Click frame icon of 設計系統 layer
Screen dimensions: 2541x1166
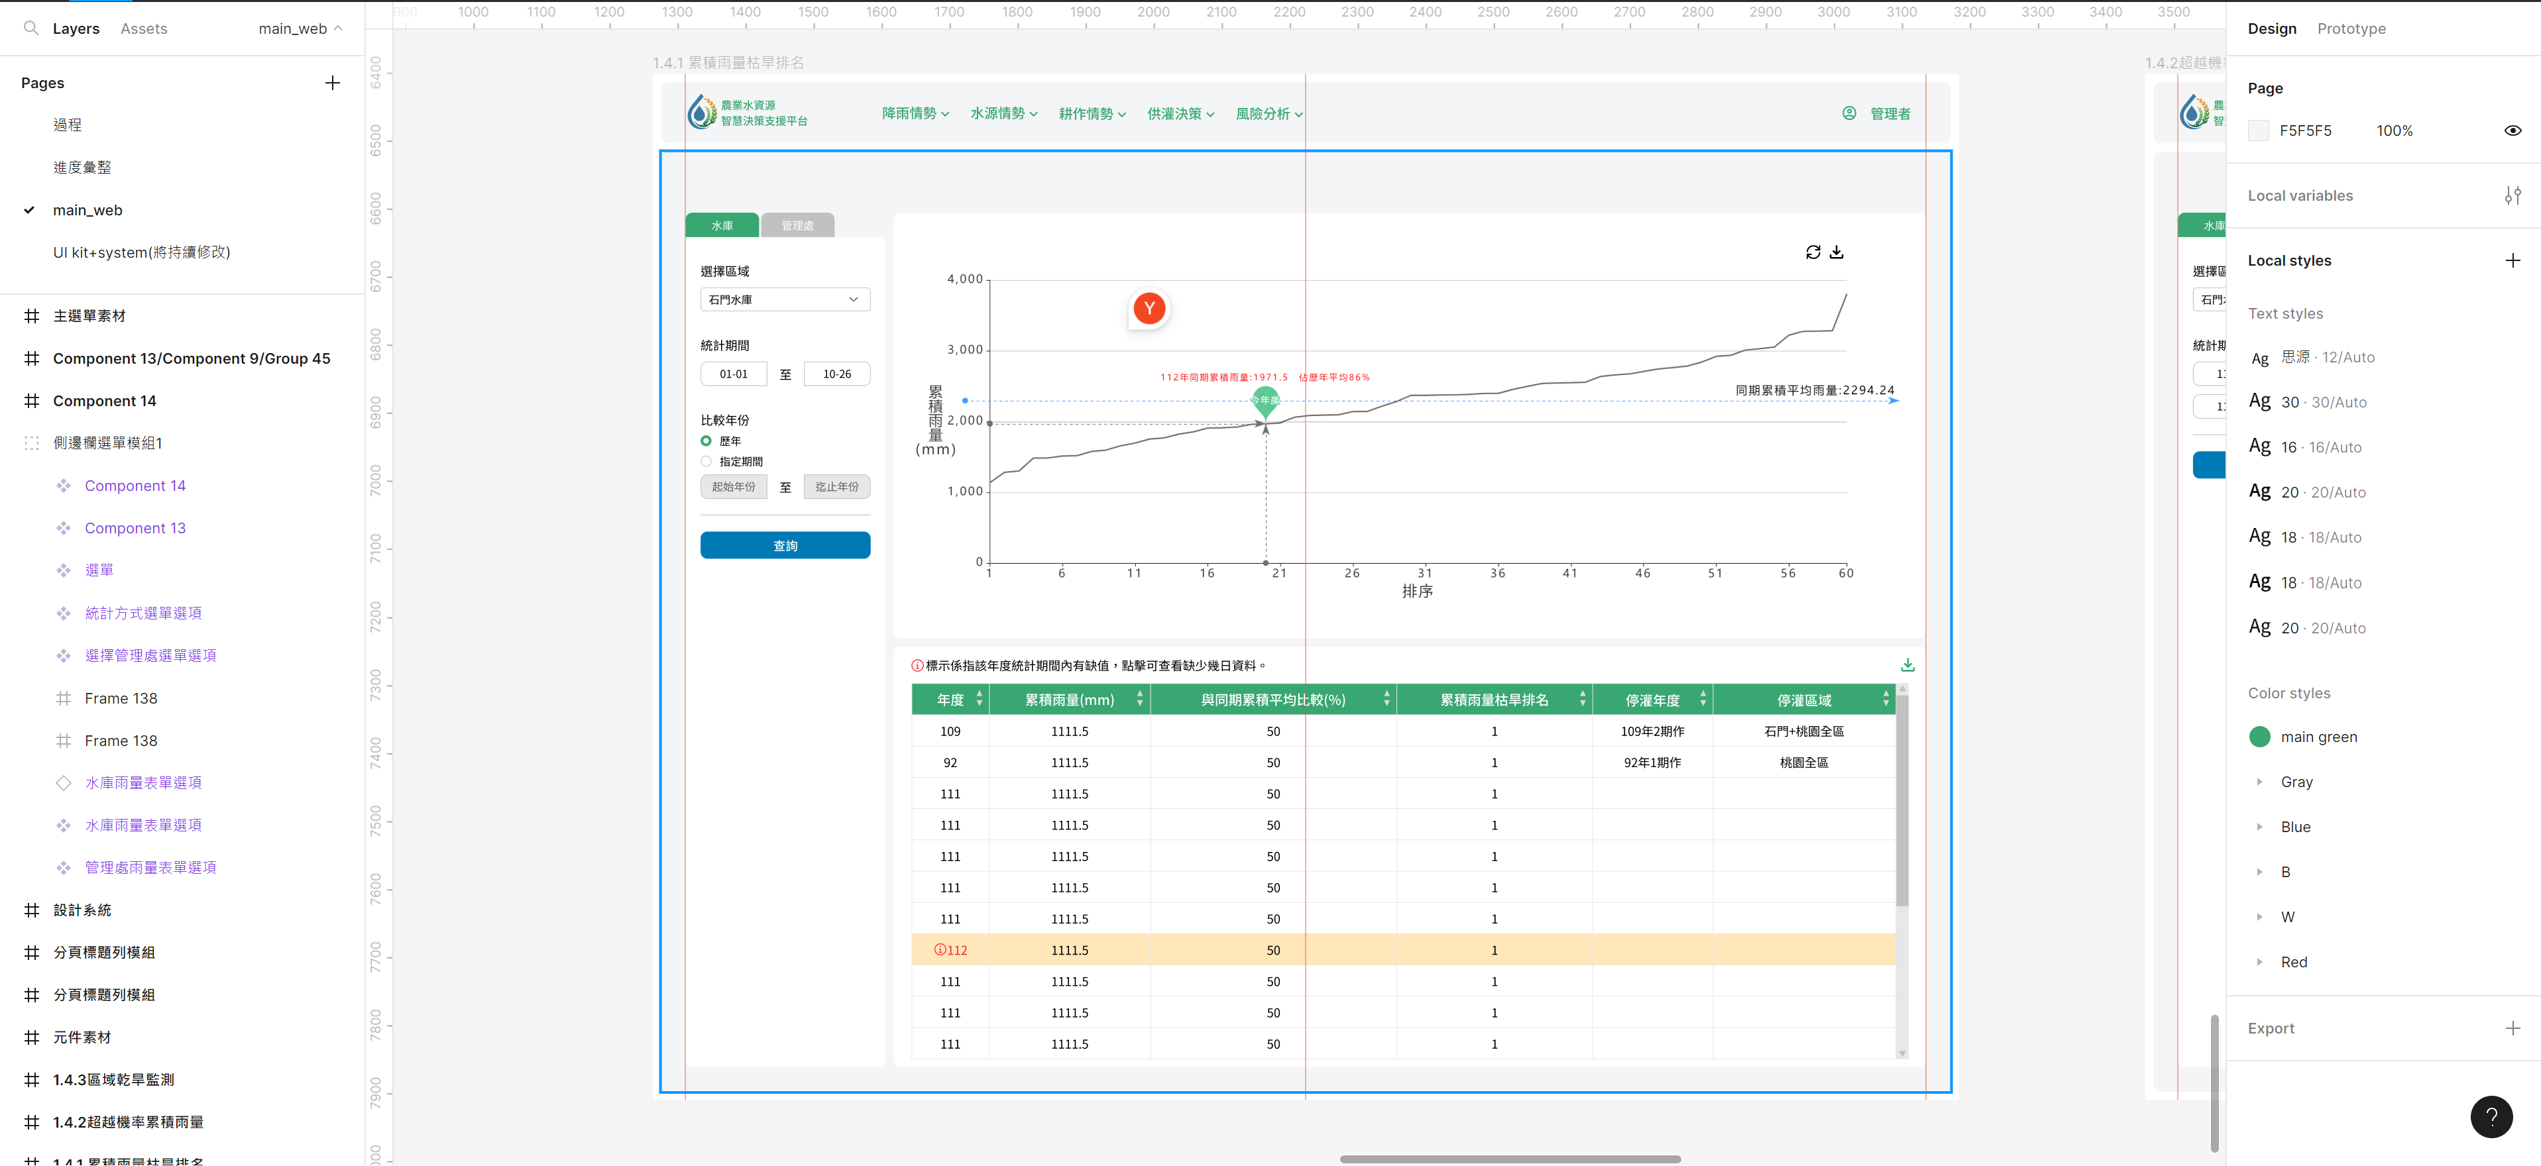(x=32, y=910)
